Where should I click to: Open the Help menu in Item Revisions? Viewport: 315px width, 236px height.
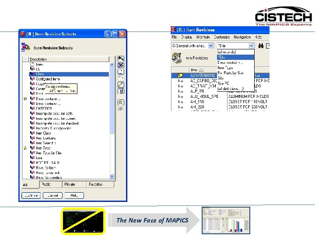[258, 37]
